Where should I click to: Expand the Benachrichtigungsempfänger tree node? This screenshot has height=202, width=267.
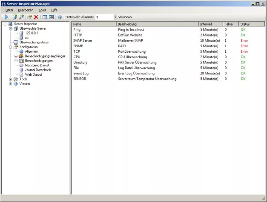coord(16,56)
